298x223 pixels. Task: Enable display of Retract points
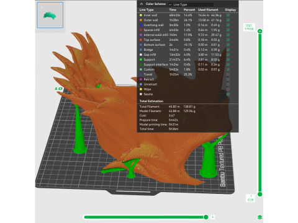pos(228,79)
